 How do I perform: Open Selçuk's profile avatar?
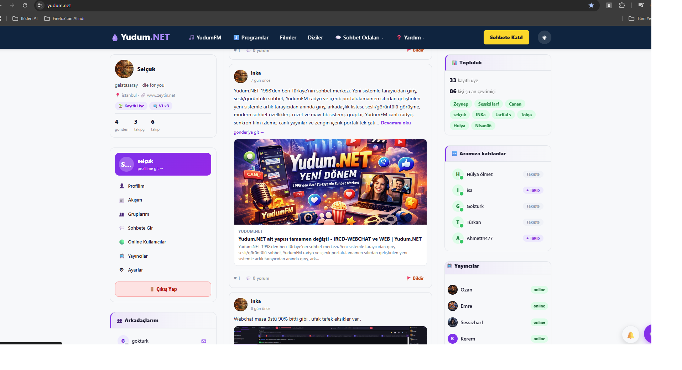pyautogui.click(x=124, y=69)
